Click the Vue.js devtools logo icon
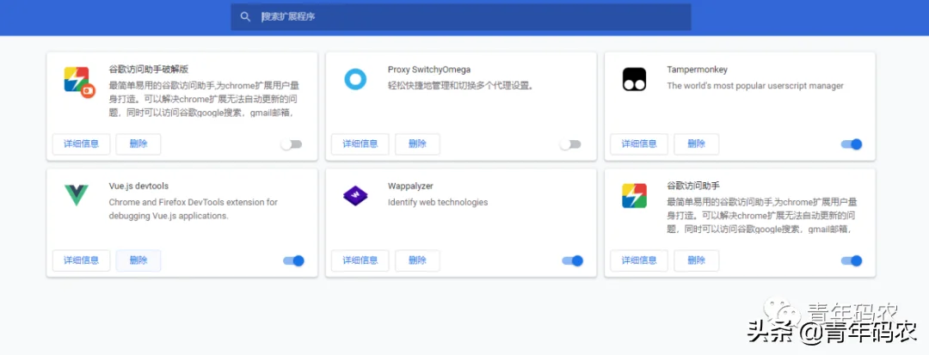 (x=77, y=195)
